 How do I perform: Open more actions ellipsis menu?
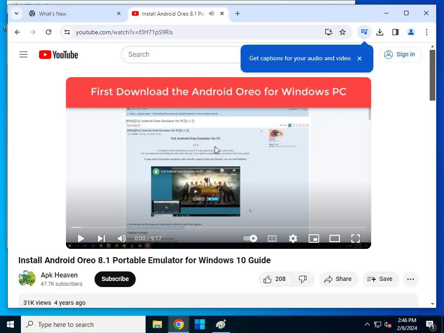(x=411, y=279)
